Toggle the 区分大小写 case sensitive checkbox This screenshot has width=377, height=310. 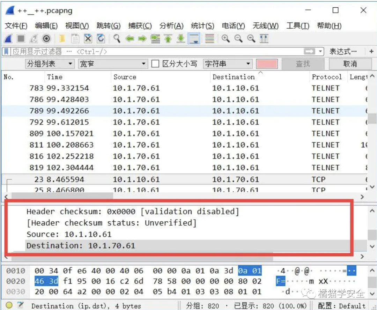coord(155,64)
